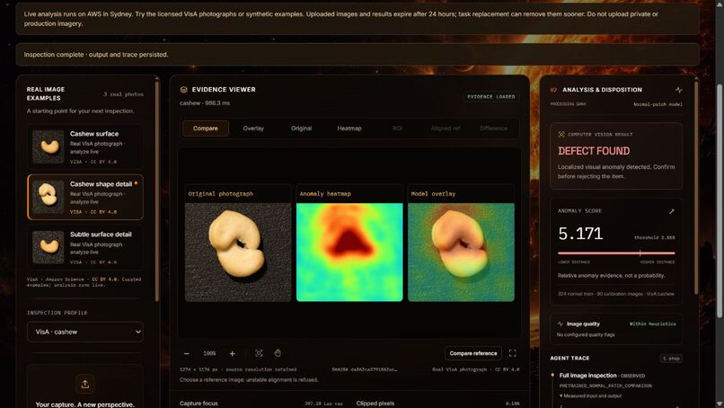724x408 pixels.
Task: Click the Analysis panel scrollbar
Action: [696, 187]
